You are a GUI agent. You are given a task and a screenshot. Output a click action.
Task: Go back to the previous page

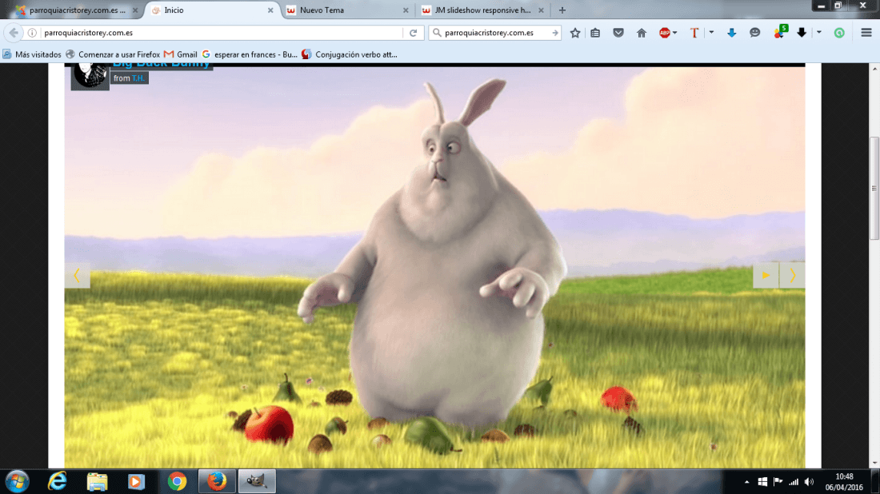point(14,33)
